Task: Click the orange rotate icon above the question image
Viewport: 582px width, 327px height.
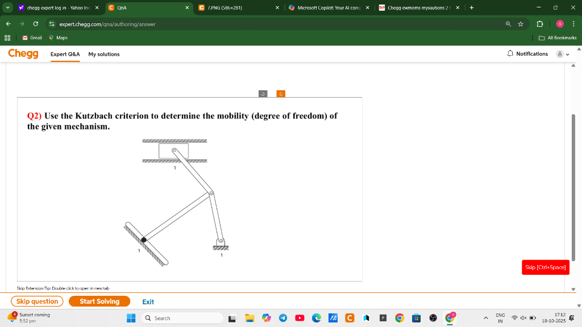Action: pyautogui.click(x=281, y=94)
